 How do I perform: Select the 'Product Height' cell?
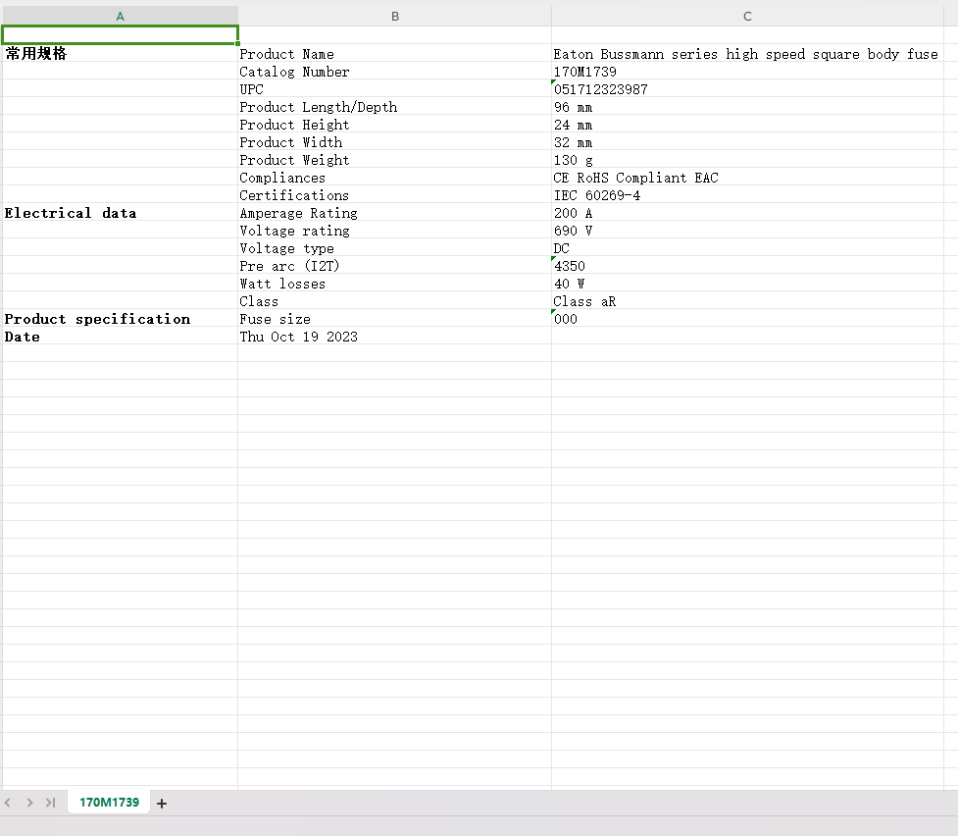tap(395, 125)
